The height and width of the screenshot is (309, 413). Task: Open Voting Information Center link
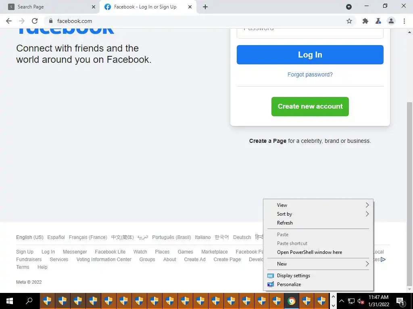point(104,260)
